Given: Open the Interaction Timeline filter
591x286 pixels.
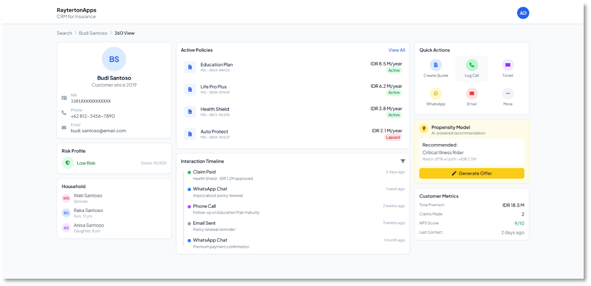Looking at the screenshot, I should point(403,161).
